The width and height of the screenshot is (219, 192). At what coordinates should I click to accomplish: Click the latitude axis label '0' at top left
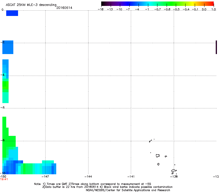click(x=2, y=10)
